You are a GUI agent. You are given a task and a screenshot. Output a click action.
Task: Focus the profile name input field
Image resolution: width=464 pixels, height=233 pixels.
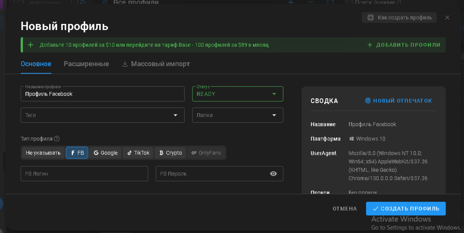point(103,94)
